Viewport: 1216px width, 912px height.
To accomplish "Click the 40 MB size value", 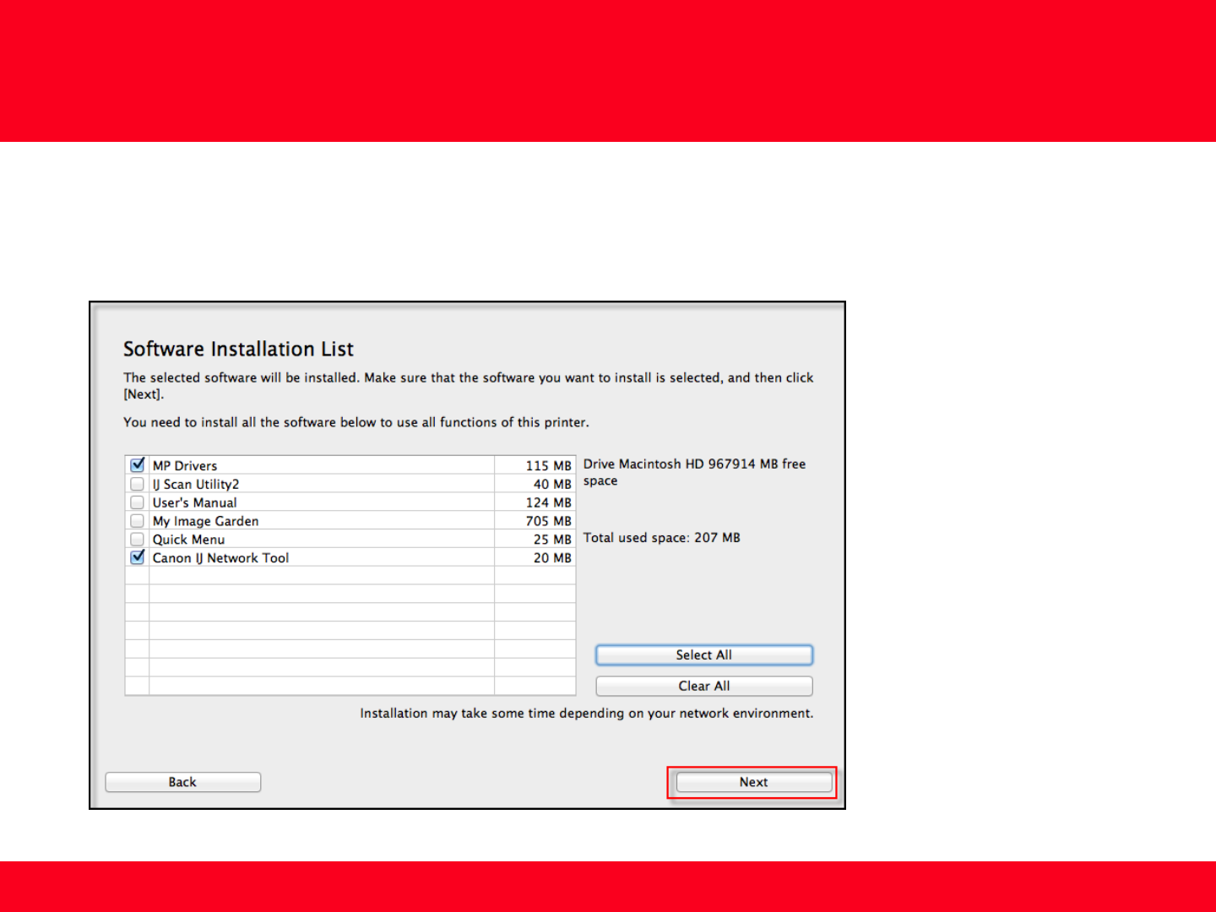I will [552, 485].
